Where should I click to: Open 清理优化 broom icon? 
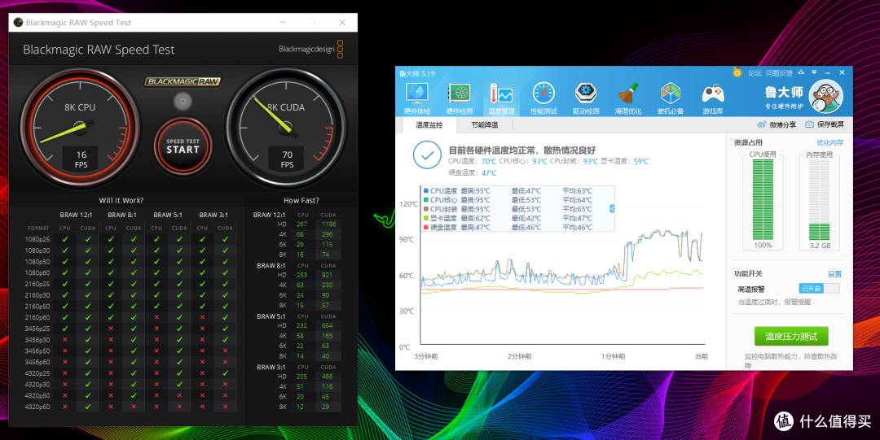[628, 94]
